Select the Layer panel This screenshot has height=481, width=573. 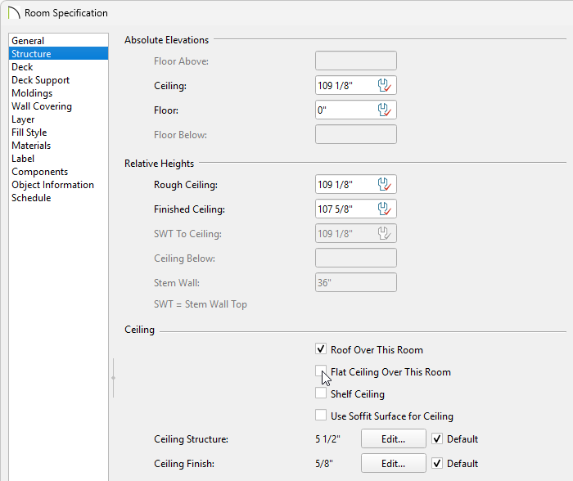pos(58,119)
